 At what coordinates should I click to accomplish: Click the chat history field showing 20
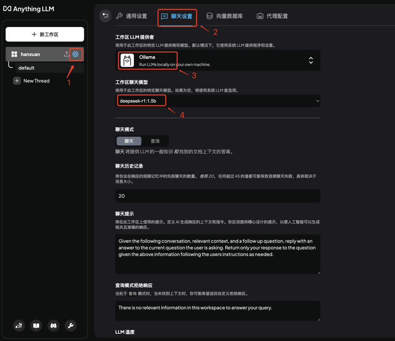click(x=218, y=196)
